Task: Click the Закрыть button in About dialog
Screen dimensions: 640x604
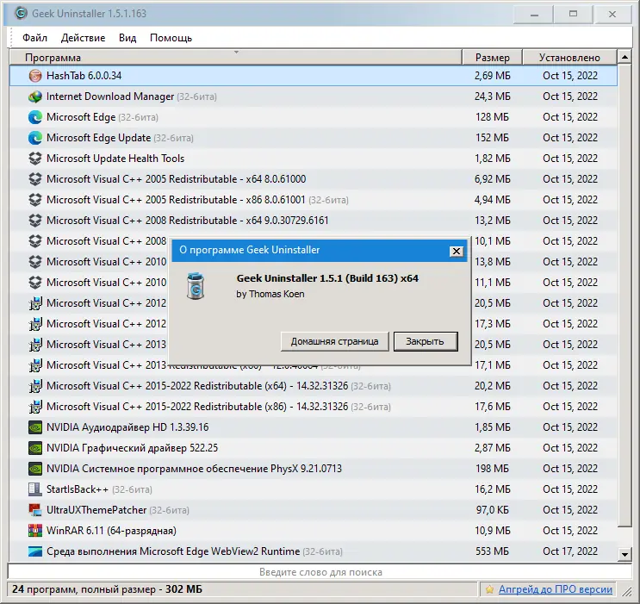Action: coord(426,341)
